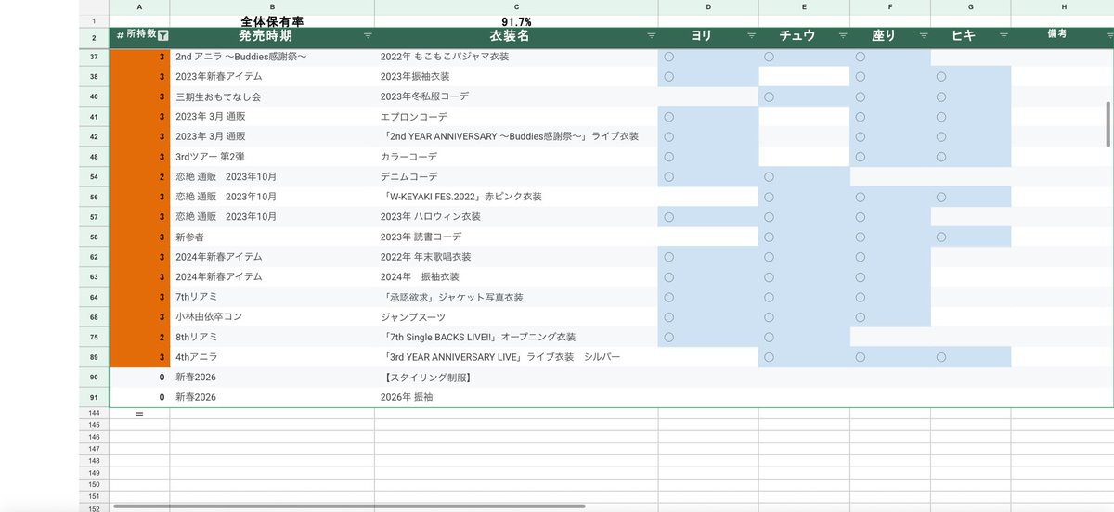Click the 所持数 value 2 in デニムコーデ row
1114x512 pixels.
point(162,176)
